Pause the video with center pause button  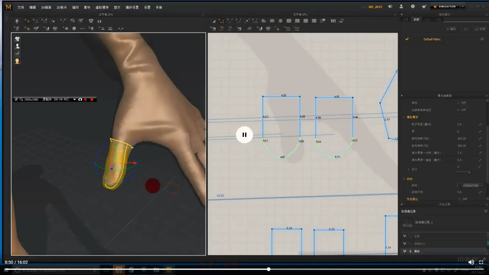(x=244, y=135)
